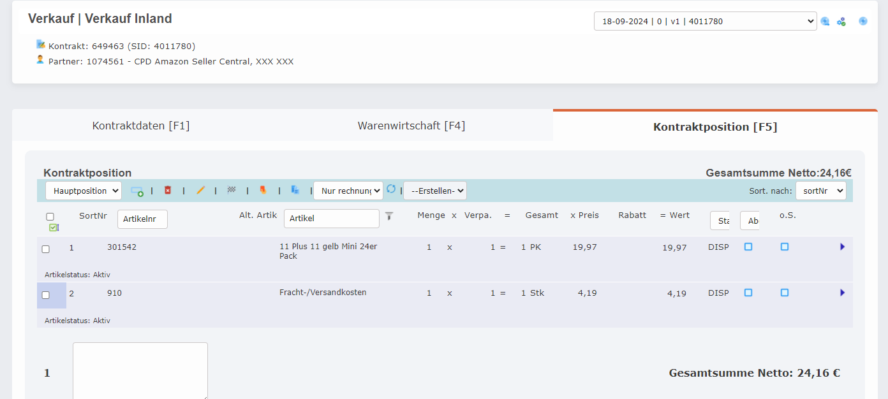Expand row 1 with the blue arrow
Screen dimensions: 888x399
[842, 247]
